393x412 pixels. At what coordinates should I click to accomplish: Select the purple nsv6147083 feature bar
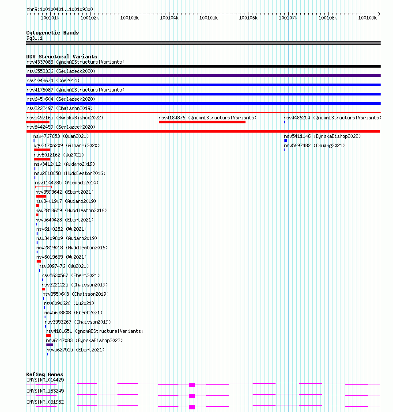pos(49,345)
